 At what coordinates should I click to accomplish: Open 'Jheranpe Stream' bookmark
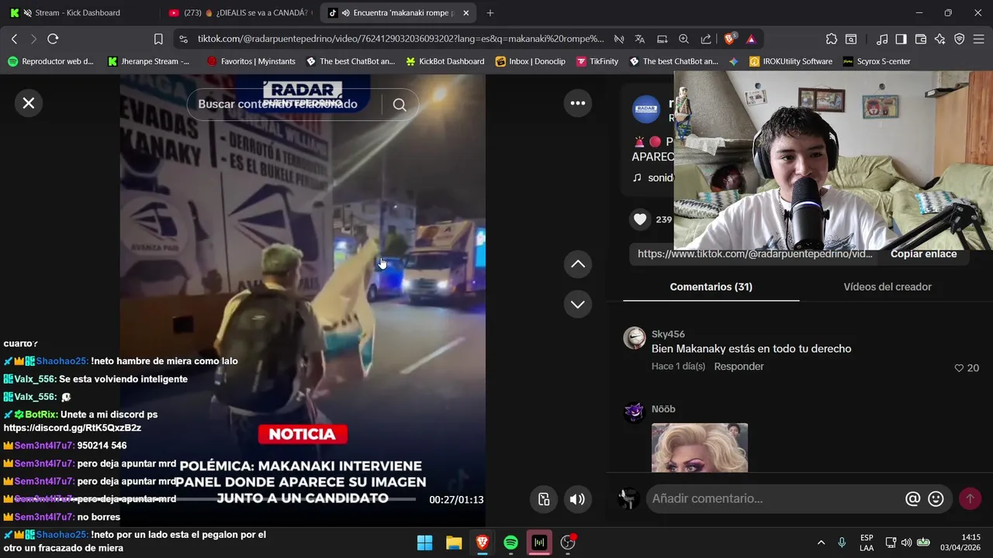tap(149, 61)
